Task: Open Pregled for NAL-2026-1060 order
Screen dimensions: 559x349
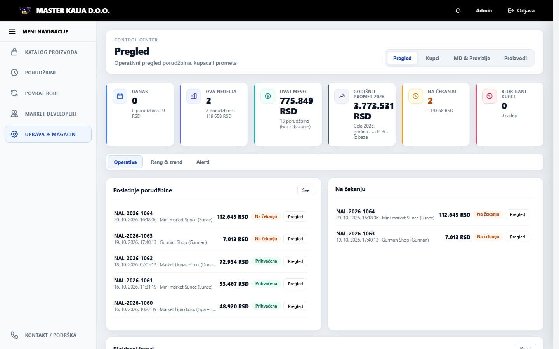Action: (295, 306)
